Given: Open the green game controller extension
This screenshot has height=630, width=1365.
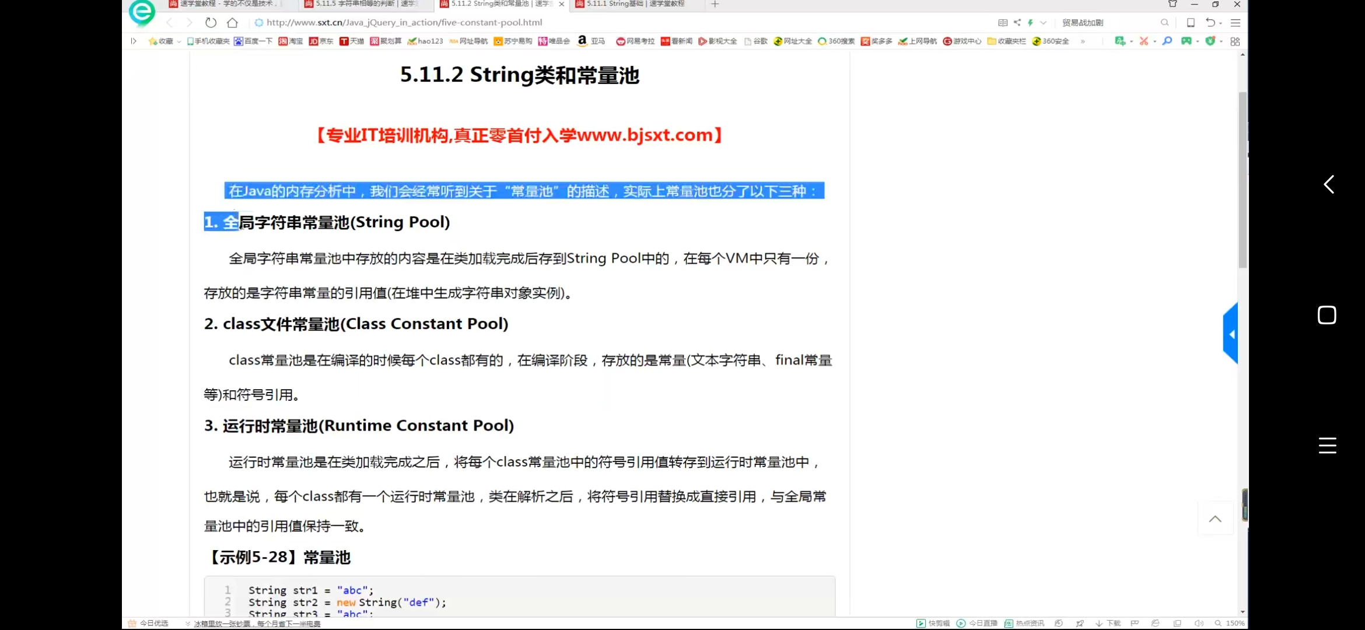Looking at the screenshot, I should click(x=1186, y=41).
